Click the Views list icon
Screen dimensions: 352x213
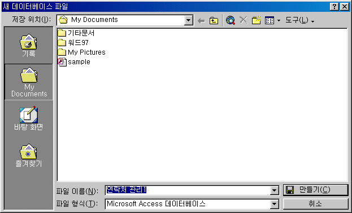tap(270, 20)
